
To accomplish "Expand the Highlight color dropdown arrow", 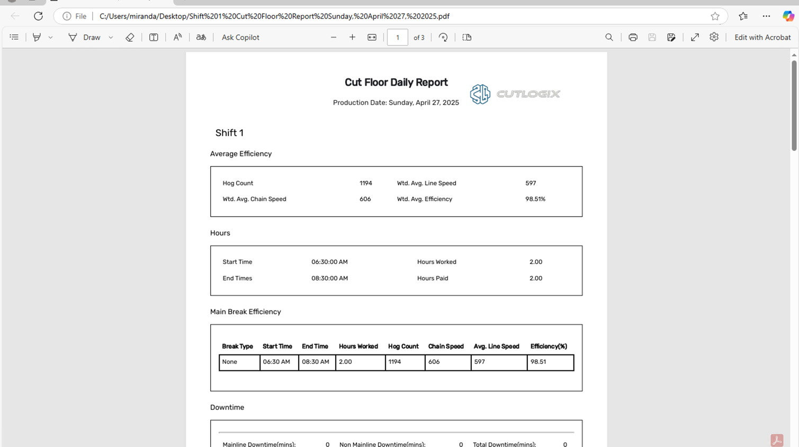I will pos(51,38).
